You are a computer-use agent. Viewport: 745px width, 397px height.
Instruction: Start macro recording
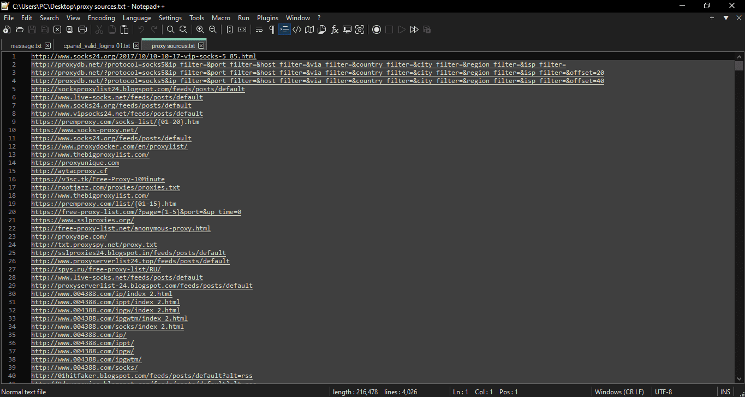tap(377, 29)
